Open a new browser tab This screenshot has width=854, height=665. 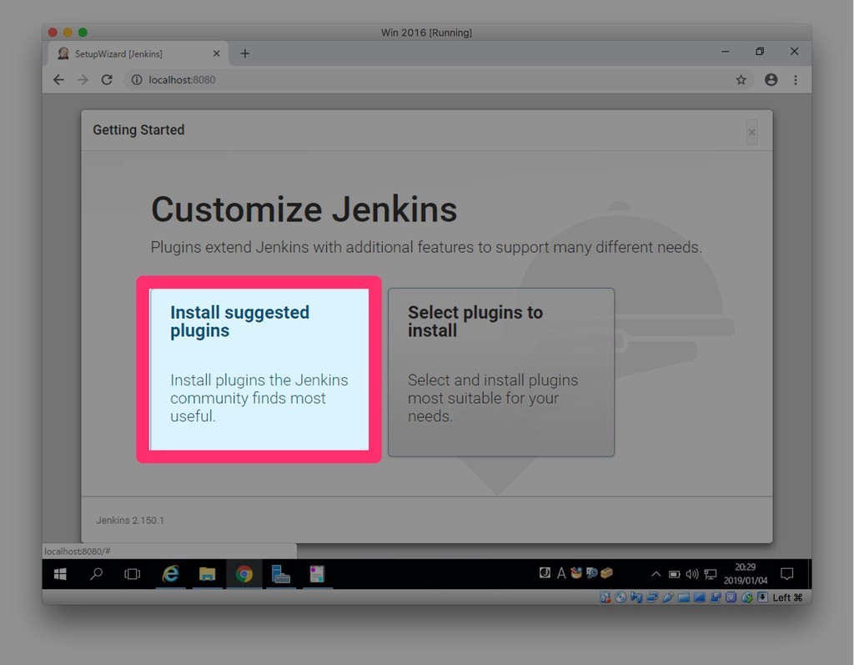245,53
